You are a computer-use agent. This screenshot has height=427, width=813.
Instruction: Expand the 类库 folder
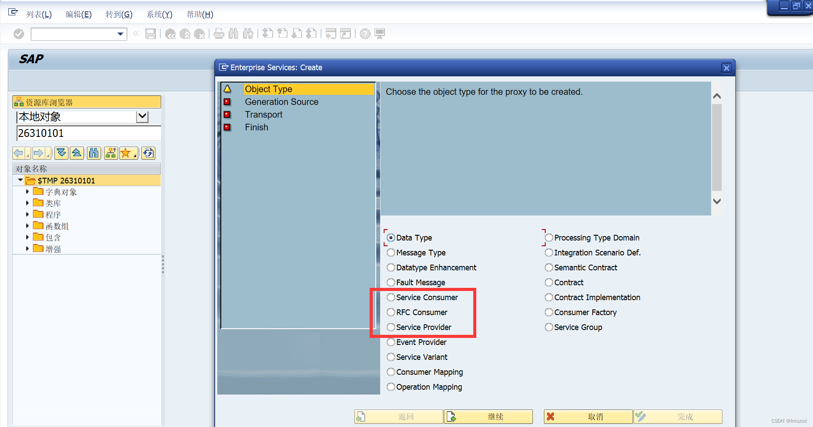pyautogui.click(x=27, y=203)
